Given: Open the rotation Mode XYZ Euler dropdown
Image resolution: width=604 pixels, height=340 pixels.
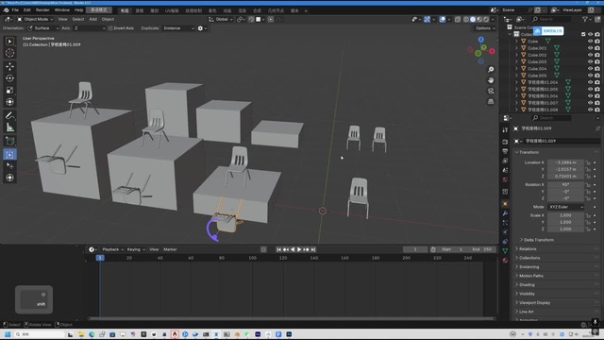Looking at the screenshot, I should pyautogui.click(x=565, y=207).
